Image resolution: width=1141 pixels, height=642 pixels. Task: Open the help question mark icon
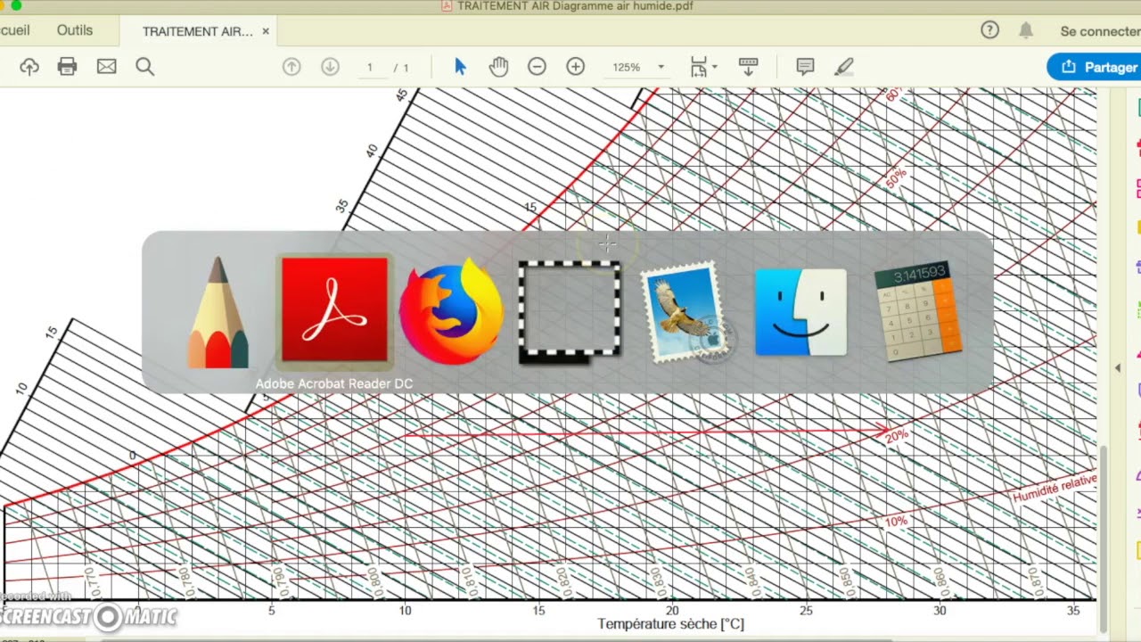tap(989, 30)
